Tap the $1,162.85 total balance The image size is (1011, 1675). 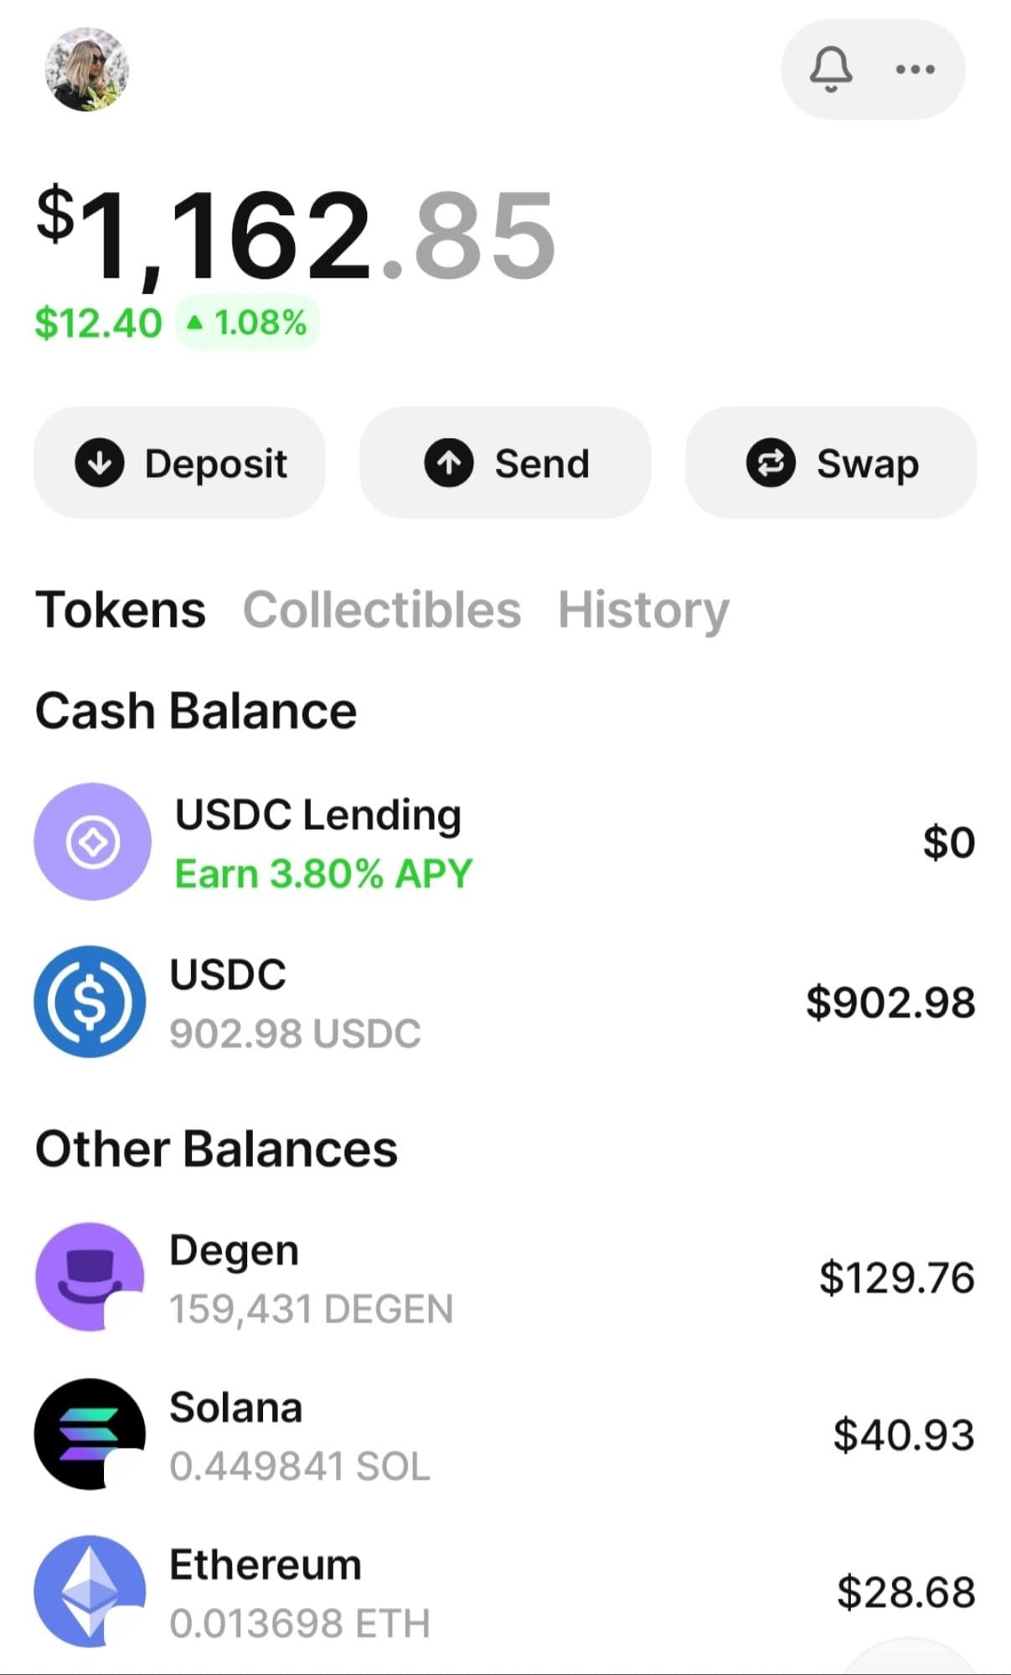coord(296,234)
